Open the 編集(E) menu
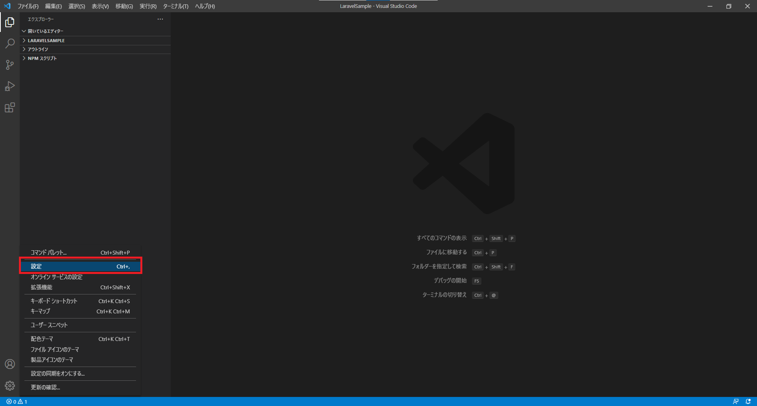Image resolution: width=757 pixels, height=406 pixels. (x=53, y=6)
